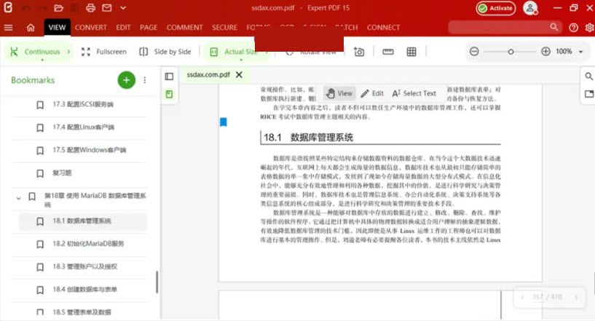Open the user account icon
Viewport: 595px width, 321px height.
[530, 8]
